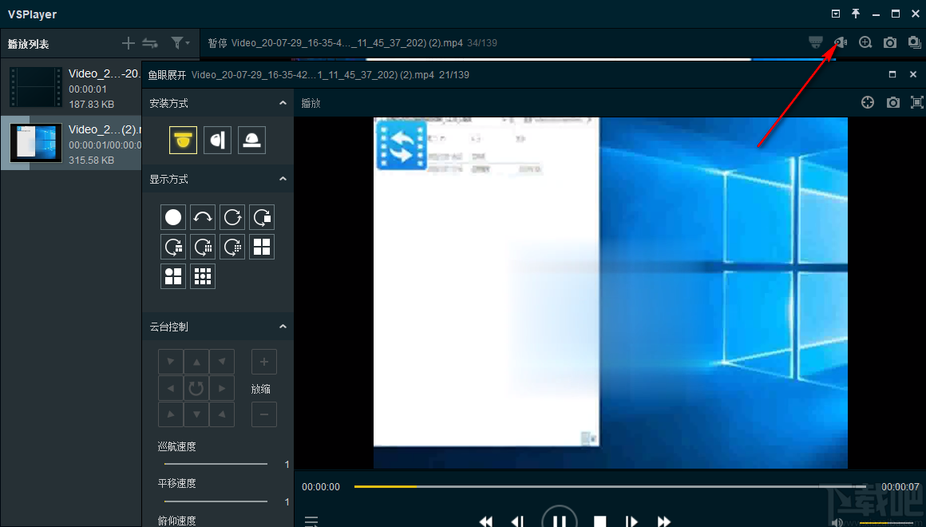This screenshot has width=926, height=527.
Task: Move PTZ diagonally up-right
Action: point(222,363)
